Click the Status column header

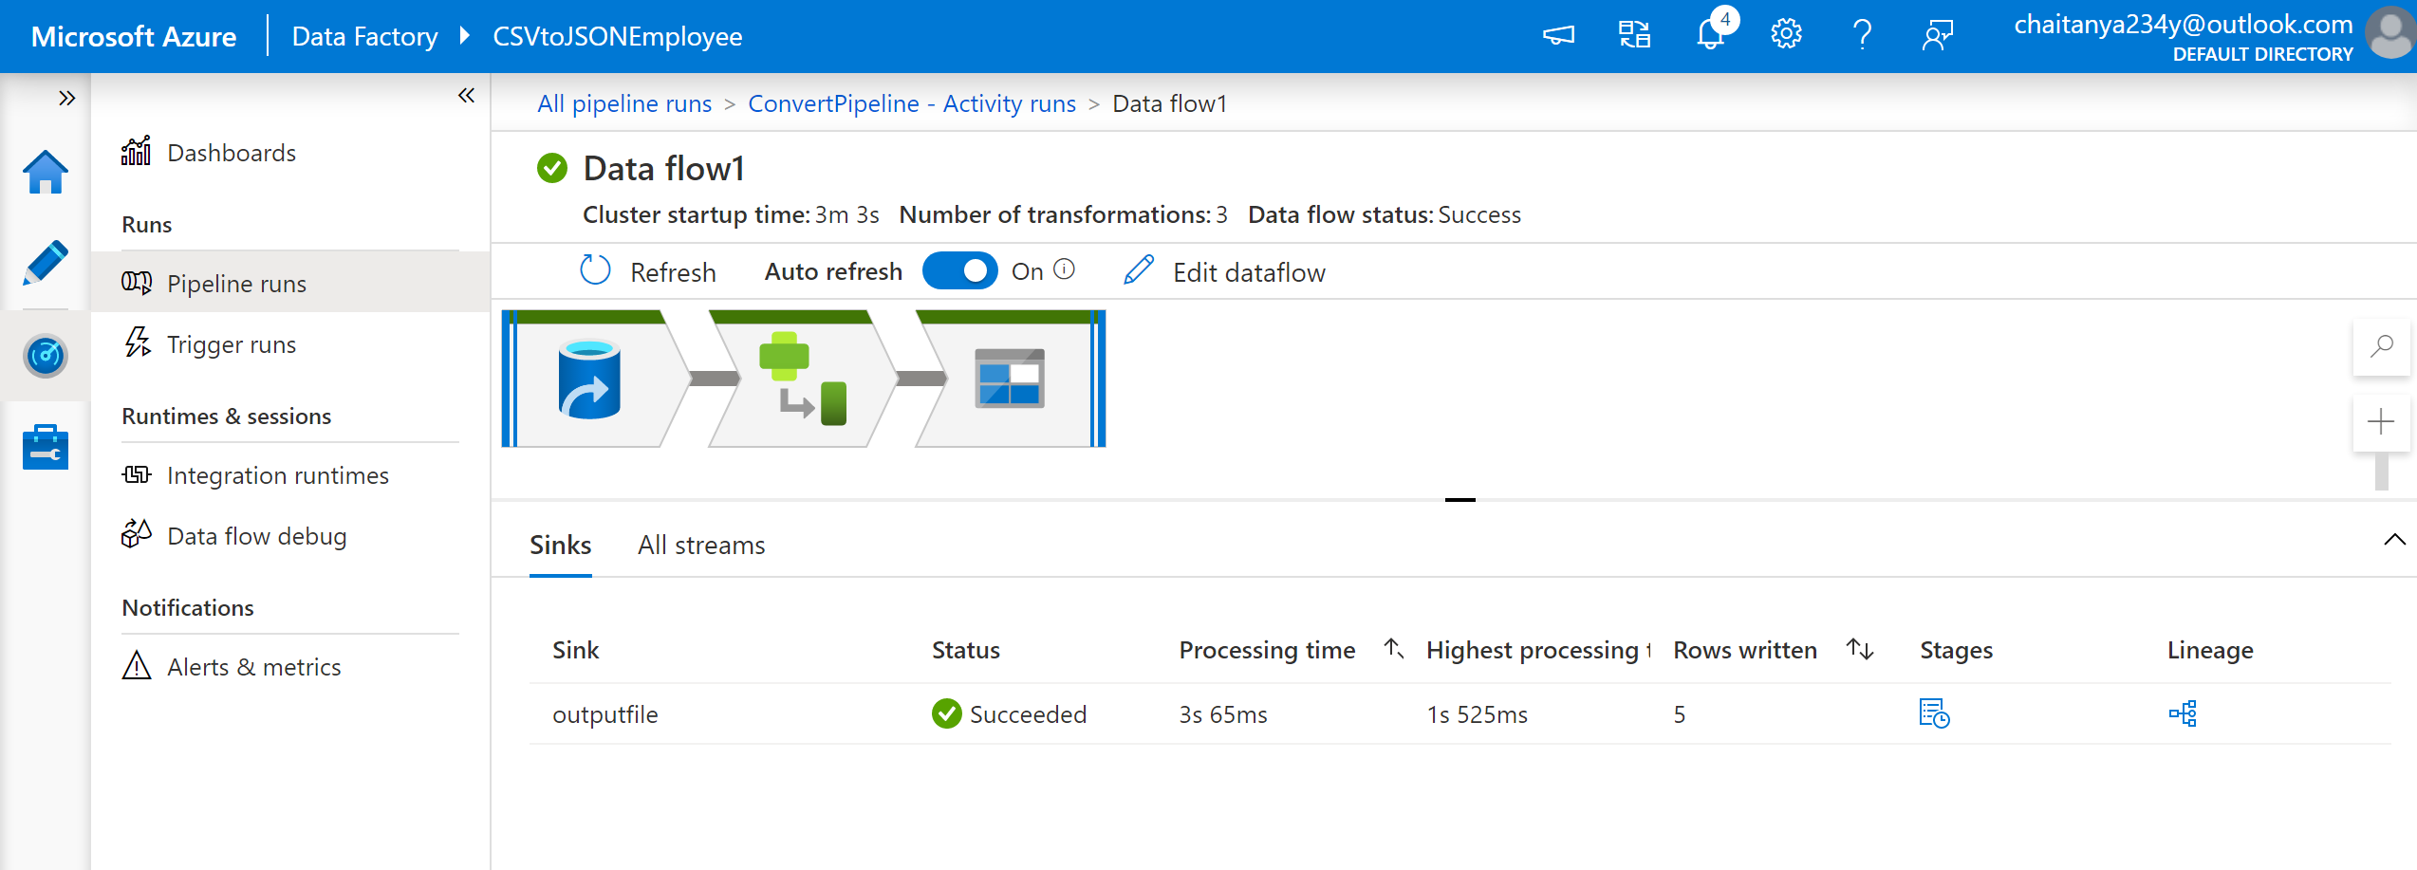pyautogui.click(x=965, y=650)
